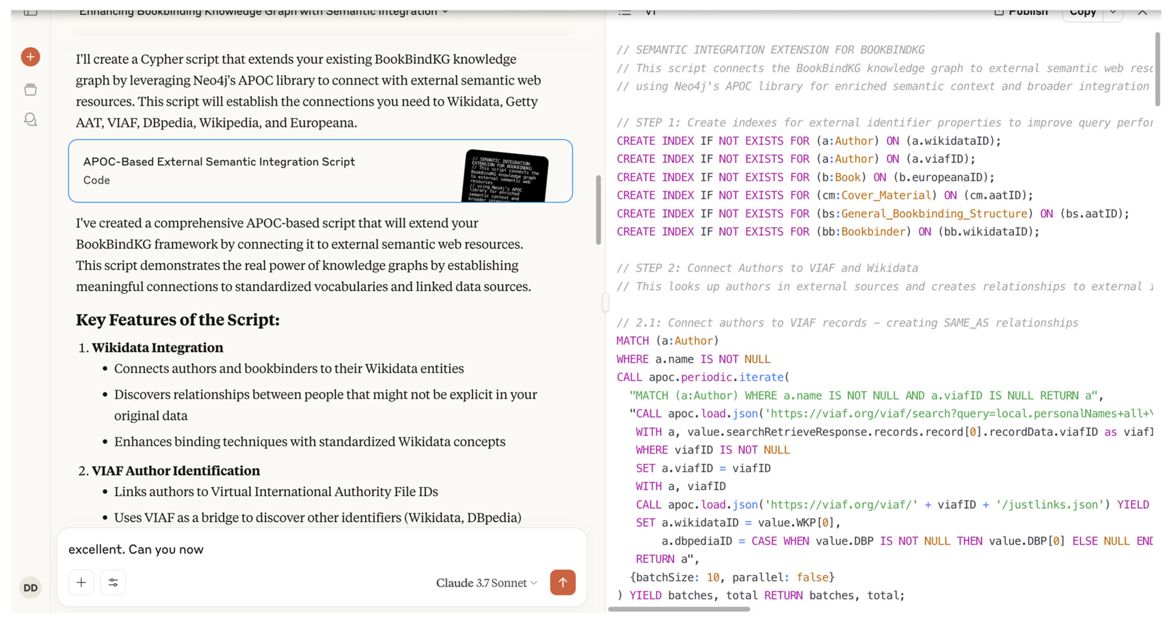The height and width of the screenshot is (621, 1173).
Task: Click the DD user avatar
Action: point(30,587)
